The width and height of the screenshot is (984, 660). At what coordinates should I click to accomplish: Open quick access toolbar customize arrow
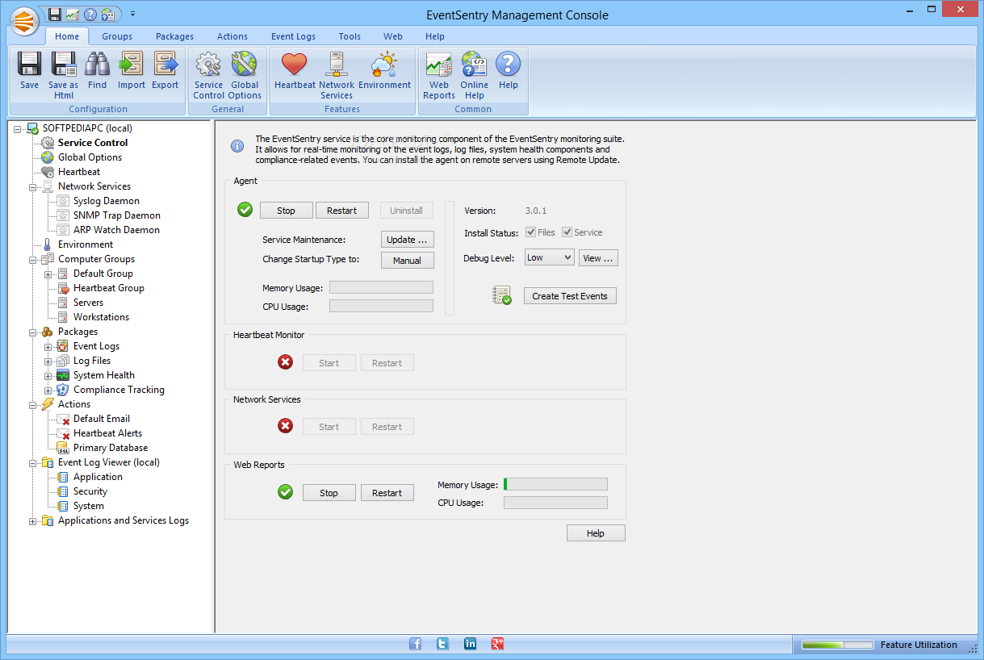tap(132, 14)
